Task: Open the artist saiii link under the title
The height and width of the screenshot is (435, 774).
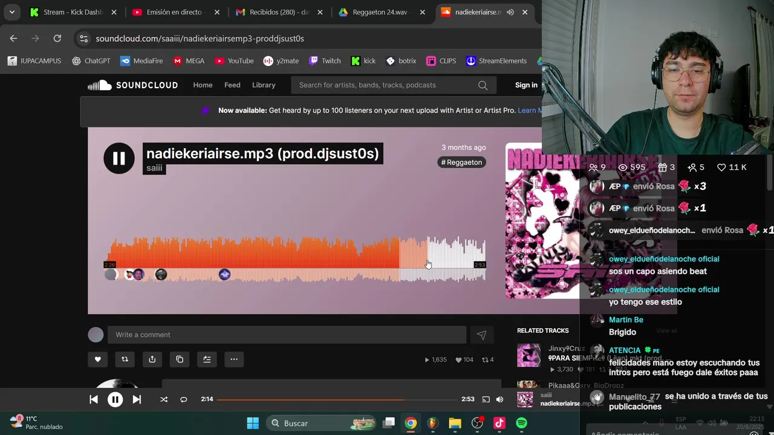Action: point(154,168)
